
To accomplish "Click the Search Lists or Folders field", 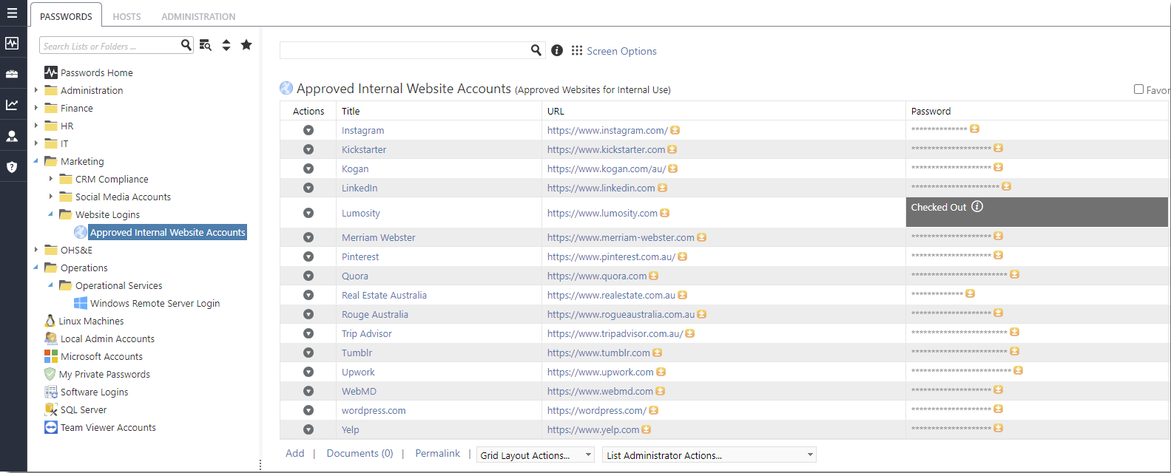I will tap(108, 46).
